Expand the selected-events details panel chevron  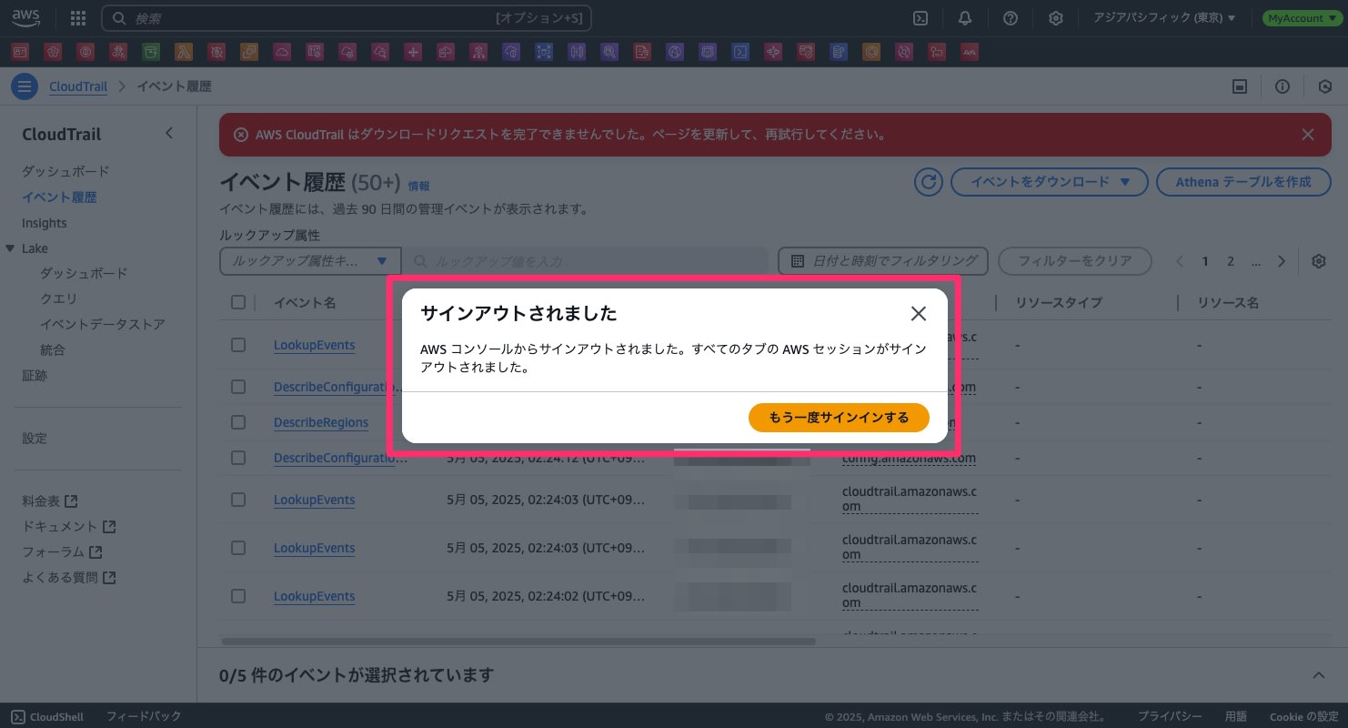(x=1319, y=675)
